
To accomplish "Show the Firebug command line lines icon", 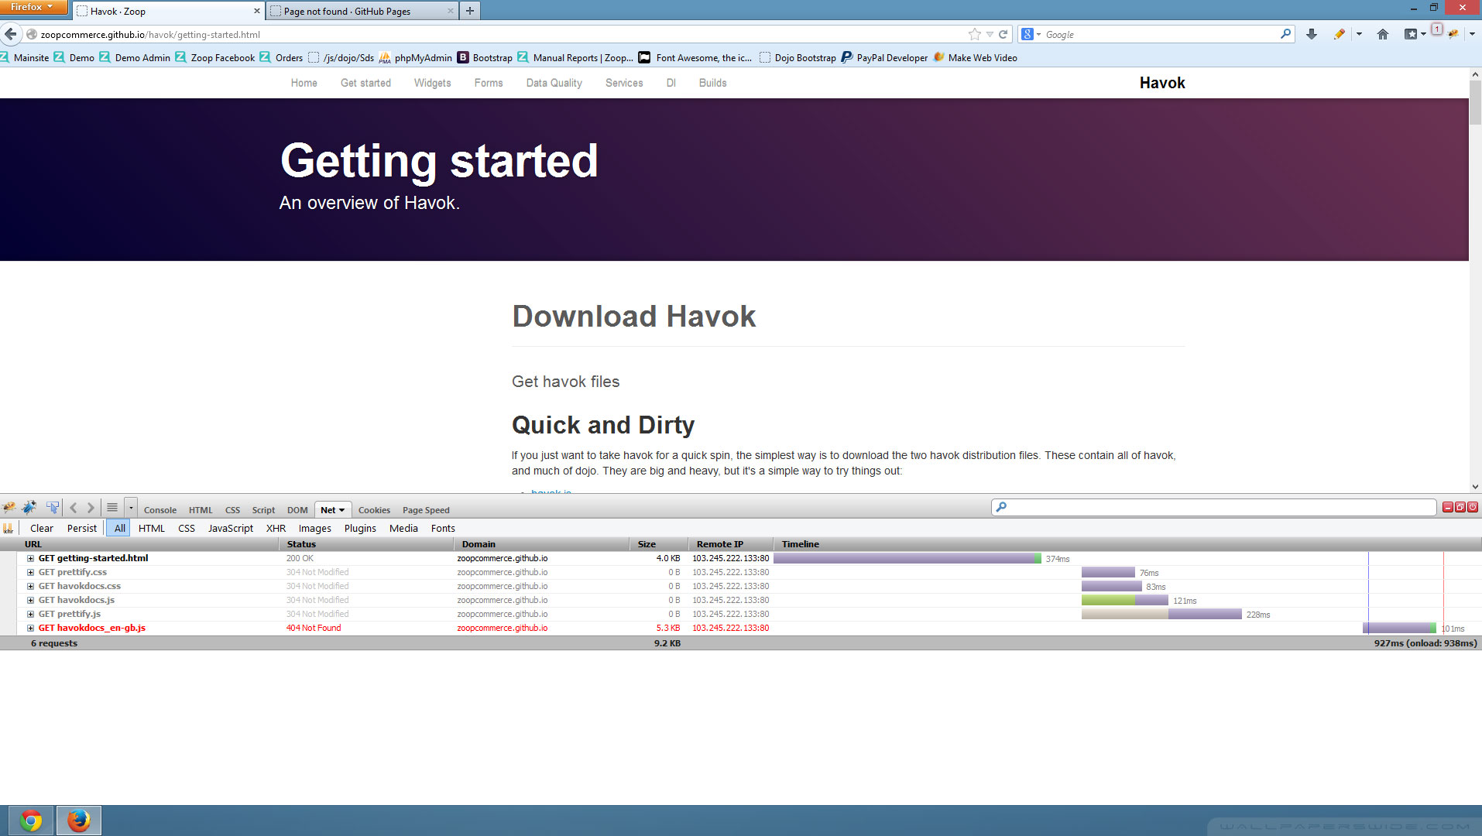I will tap(112, 508).
